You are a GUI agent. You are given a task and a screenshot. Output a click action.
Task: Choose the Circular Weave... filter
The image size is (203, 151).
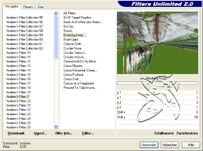click(x=75, y=57)
